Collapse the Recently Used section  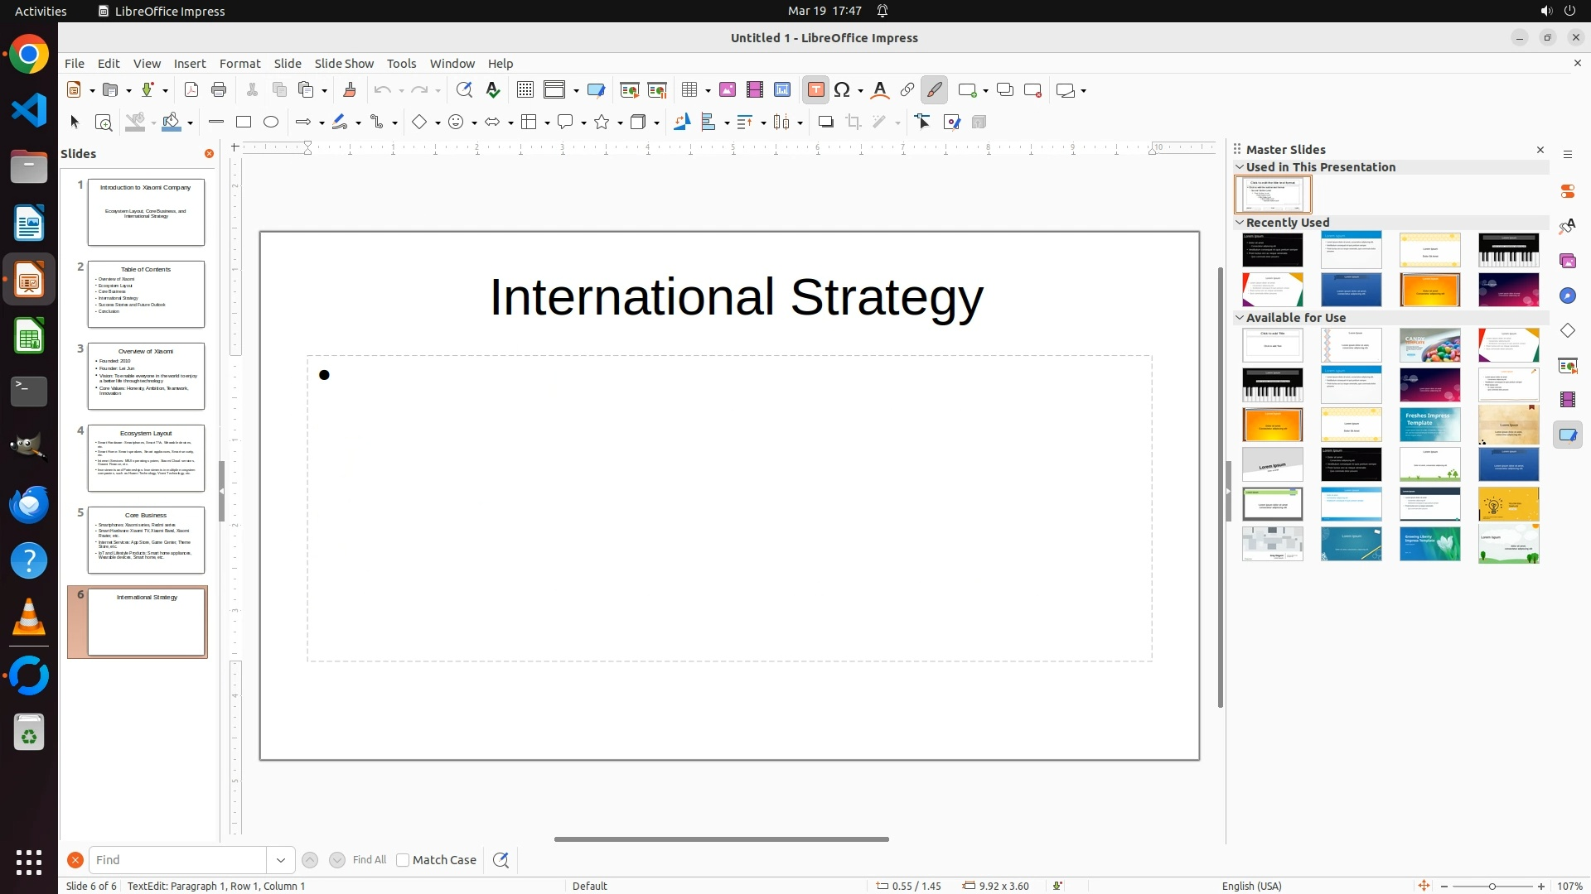(1240, 223)
